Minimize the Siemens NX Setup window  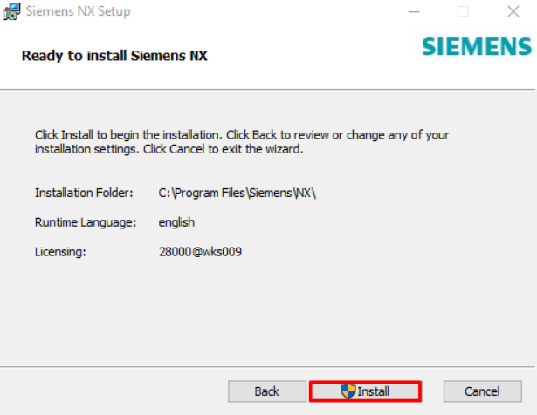coord(414,11)
